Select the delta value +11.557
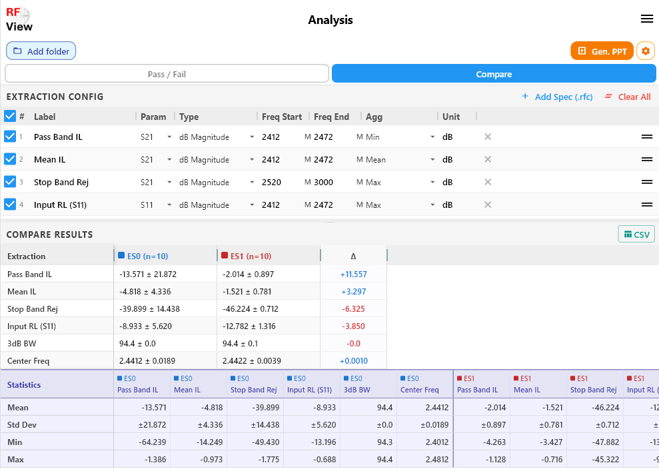Image resolution: width=659 pixels, height=469 pixels. click(353, 274)
